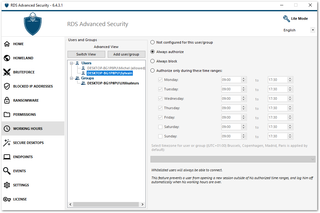This screenshot has height=213, width=320.
Task: Click the user icon beside Michel
Action: click(83, 68)
